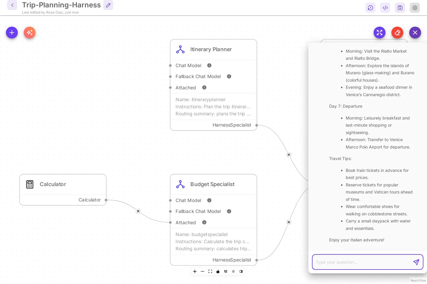Delete the Itinerary Planner output edge
The width and height of the screenshot is (427, 284).
pyautogui.click(x=289, y=155)
